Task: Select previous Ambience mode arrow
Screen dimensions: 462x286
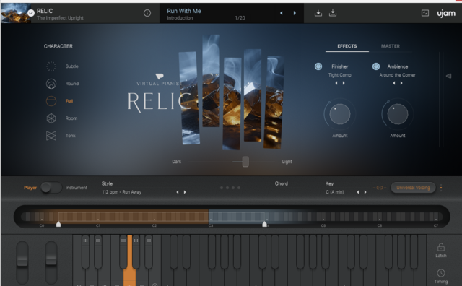Action: [x=394, y=83]
